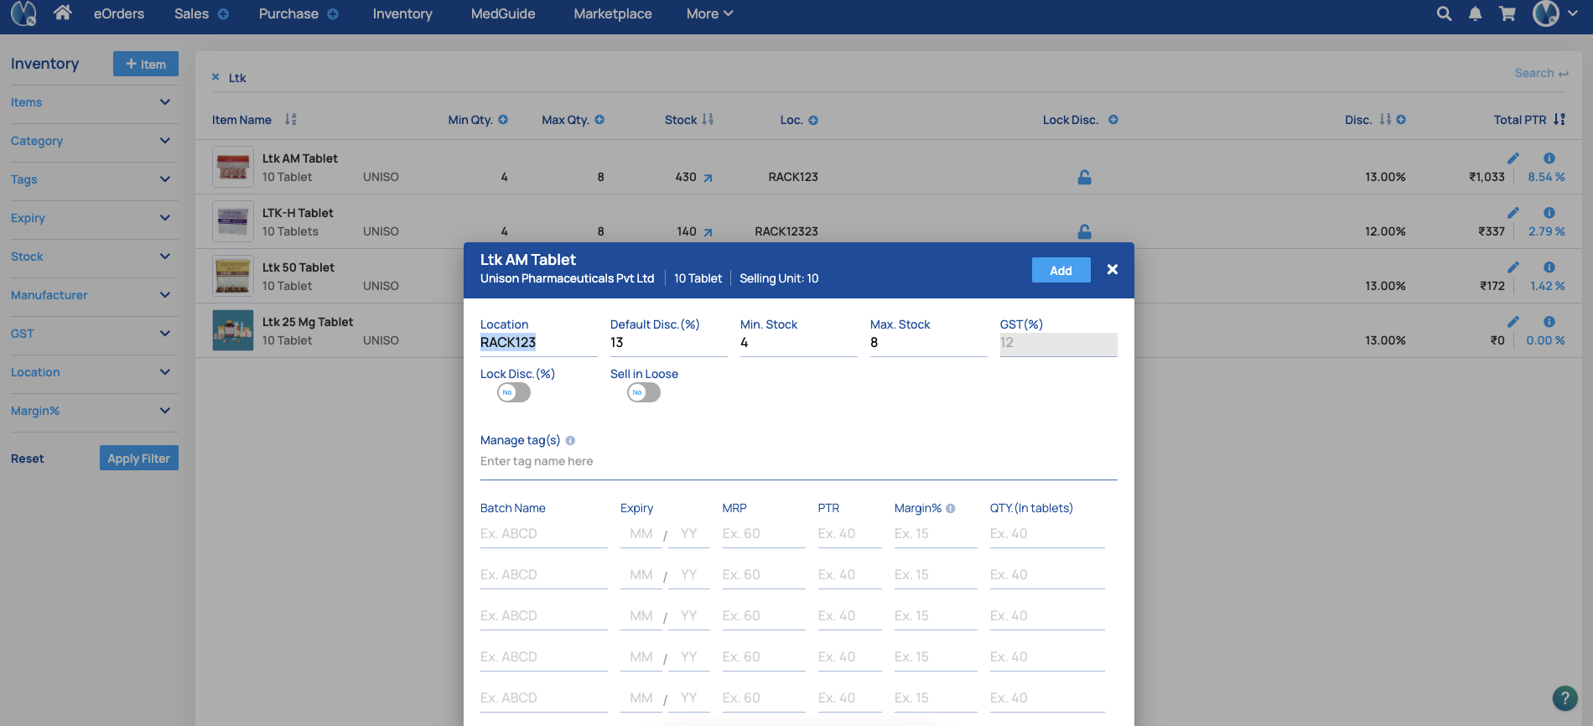This screenshot has width=1593, height=726.
Task: Click the Location input field
Action: [539, 343]
